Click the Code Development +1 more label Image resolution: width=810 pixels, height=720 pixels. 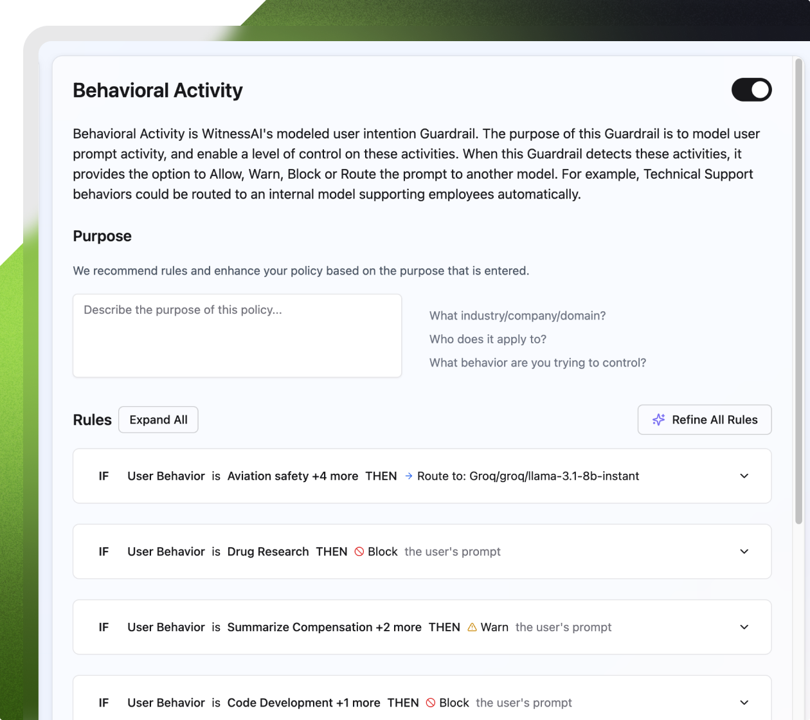click(303, 703)
